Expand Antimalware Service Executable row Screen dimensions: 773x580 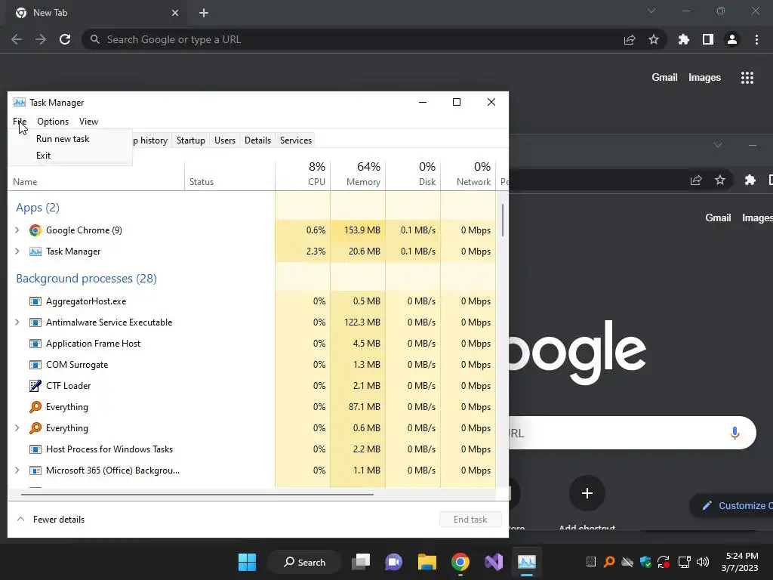[17, 322]
